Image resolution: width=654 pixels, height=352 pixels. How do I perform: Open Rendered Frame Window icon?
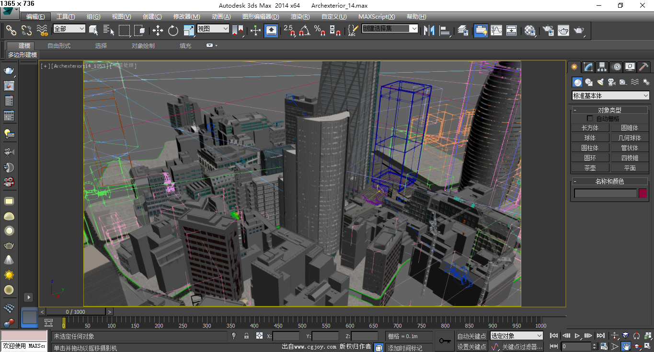tap(563, 31)
